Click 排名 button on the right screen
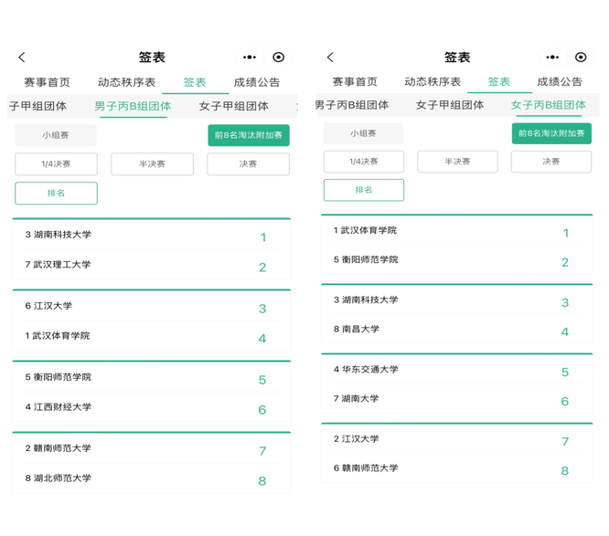The height and width of the screenshot is (536, 609). (x=363, y=190)
